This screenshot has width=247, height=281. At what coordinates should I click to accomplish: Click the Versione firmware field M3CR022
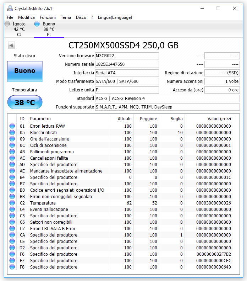(127, 56)
